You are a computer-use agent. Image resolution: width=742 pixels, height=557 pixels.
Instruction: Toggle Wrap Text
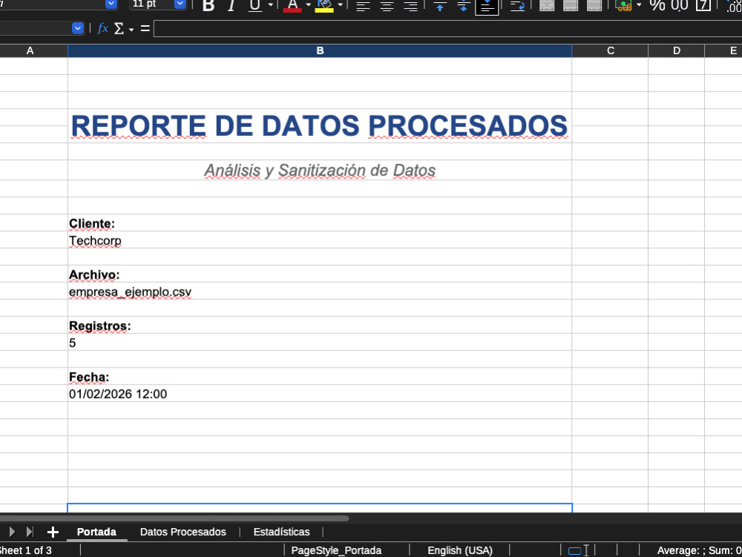518,6
